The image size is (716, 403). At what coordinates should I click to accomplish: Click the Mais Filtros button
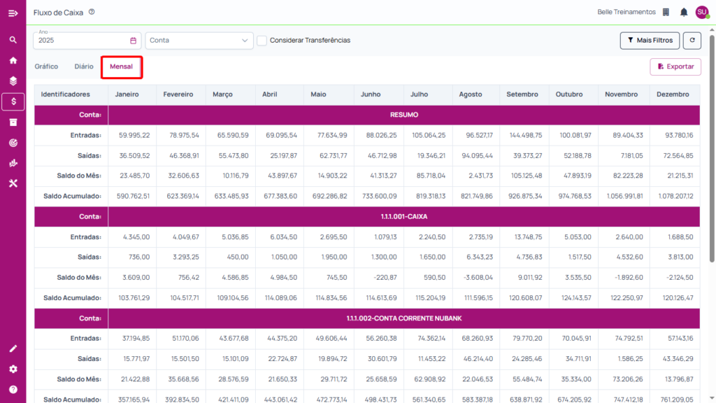(650, 40)
